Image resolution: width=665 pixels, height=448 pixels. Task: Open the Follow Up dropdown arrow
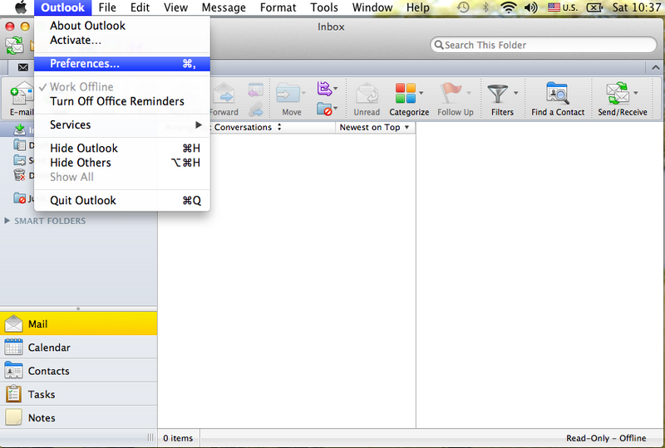click(469, 93)
